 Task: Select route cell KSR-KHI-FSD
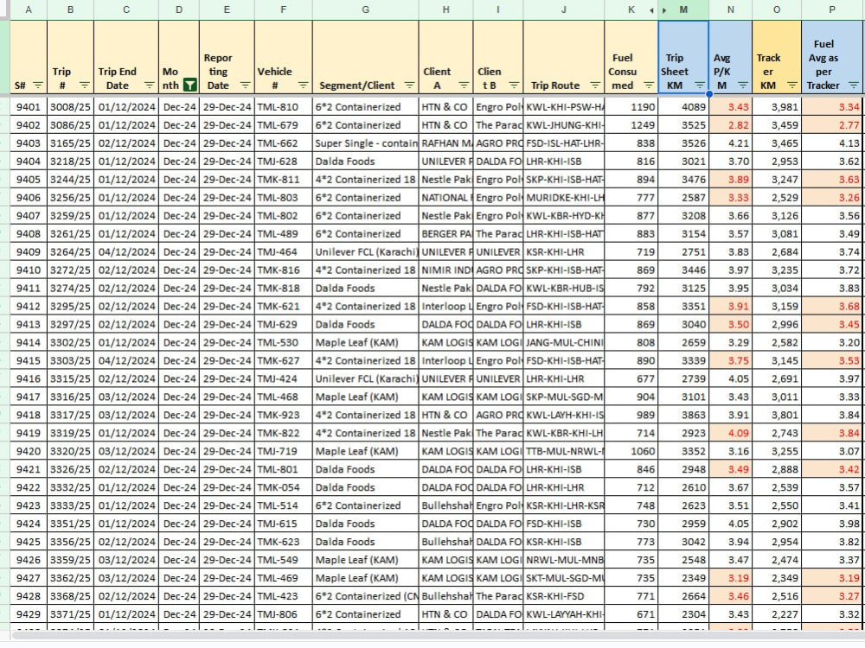pos(564,596)
